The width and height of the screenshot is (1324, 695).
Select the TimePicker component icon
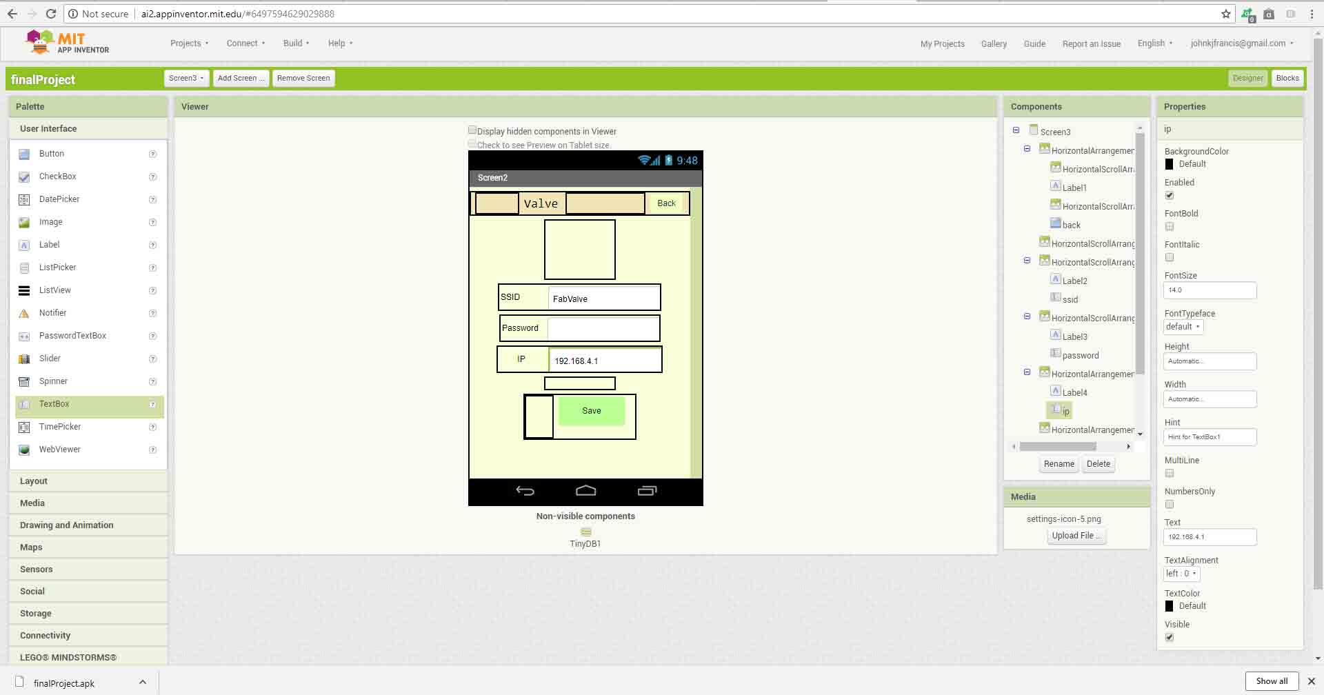24,427
